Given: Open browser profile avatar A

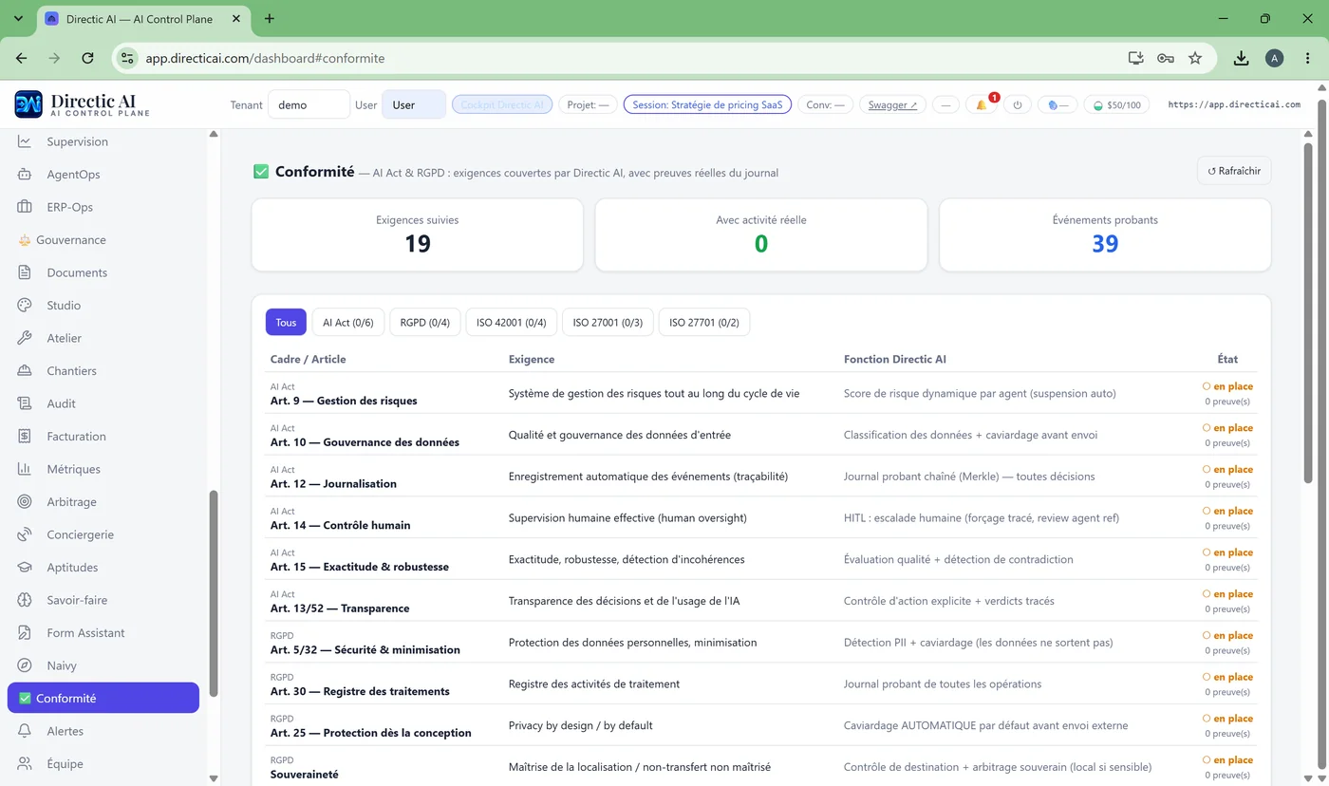Looking at the screenshot, I should (1275, 58).
